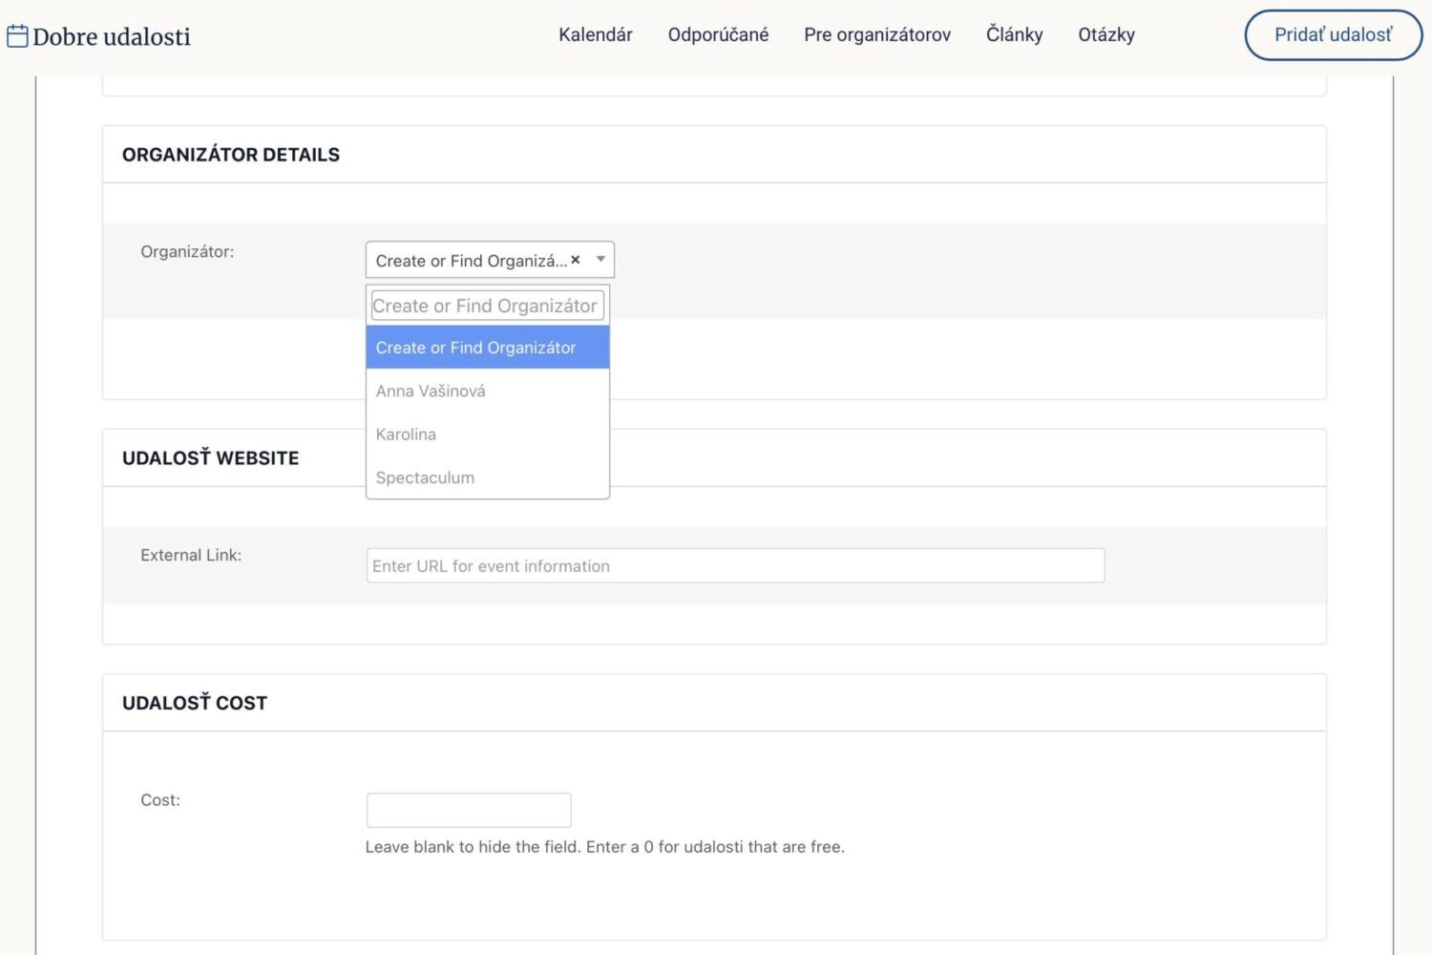The width and height of the screenshot is (1432, 955).
Task: Click the Organizátor combo box
Action: pos(490,260)
